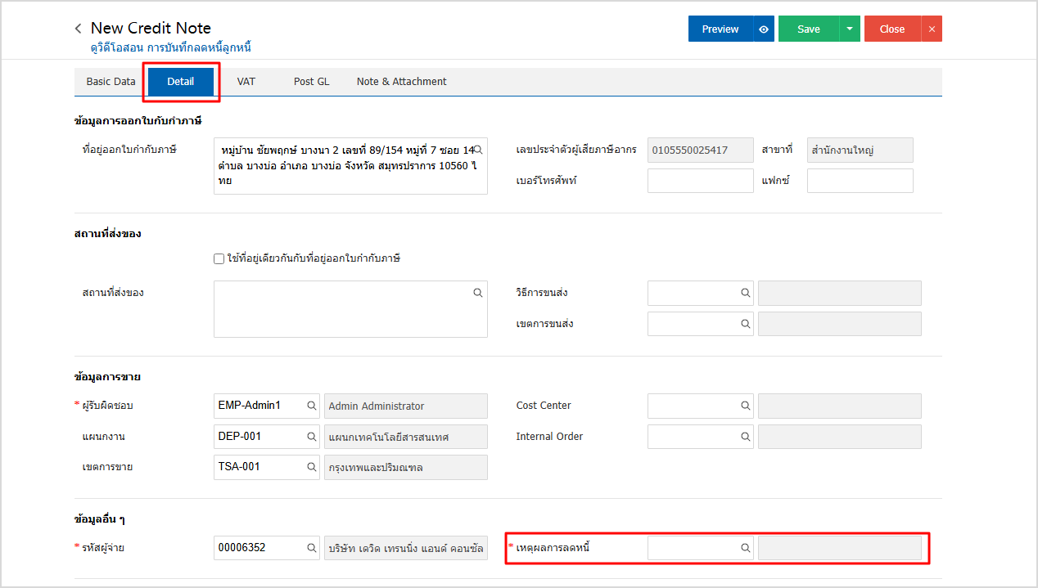Screen dimensions: 1038x588
Task: Search icon next to DEP-001
Action: 312,437
